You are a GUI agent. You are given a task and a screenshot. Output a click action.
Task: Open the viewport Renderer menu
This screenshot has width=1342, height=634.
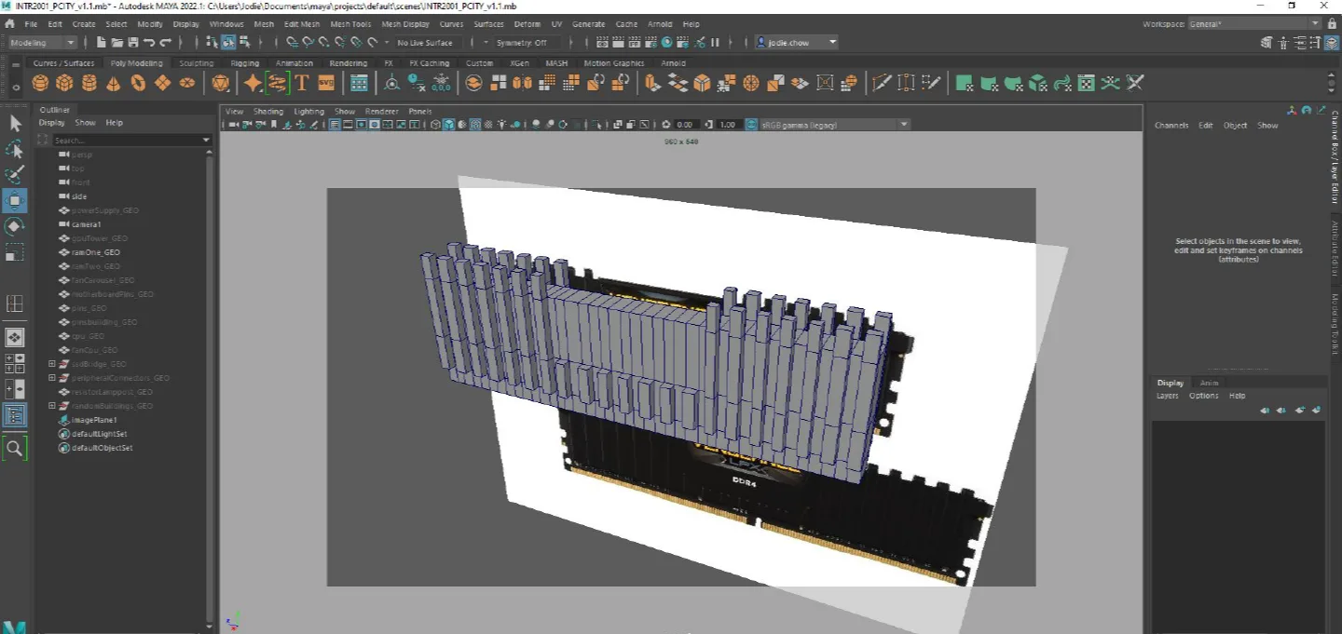coord(381,111)
